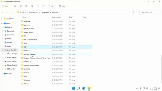Screen dimensions: 162x91
Task: Open address bar history dropdown
Action: [129, 12]
